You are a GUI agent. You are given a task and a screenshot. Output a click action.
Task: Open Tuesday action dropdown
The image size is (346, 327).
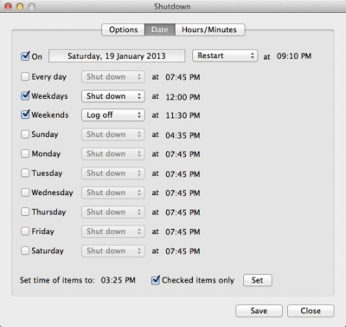pyautogui.click(x=113, y=173)
